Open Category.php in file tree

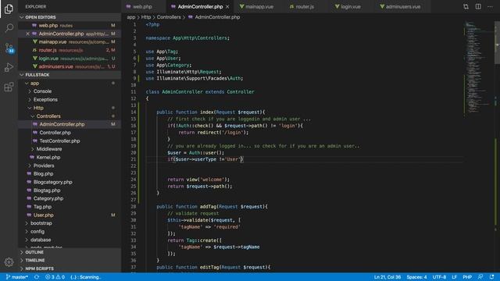70,198
